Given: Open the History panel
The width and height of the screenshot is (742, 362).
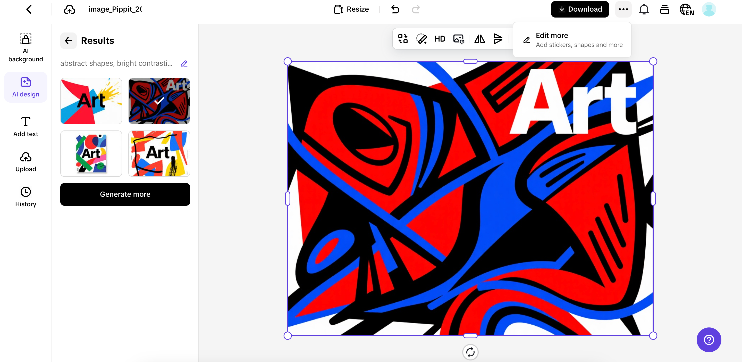Looking at the screenshot, I should [26, 197].
